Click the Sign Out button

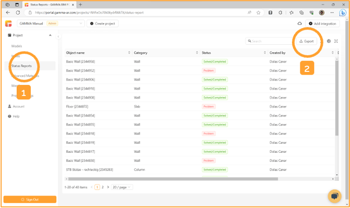click(30, 200)
